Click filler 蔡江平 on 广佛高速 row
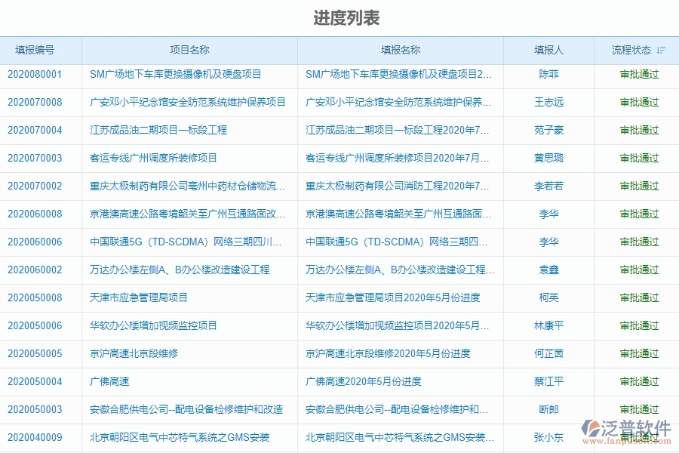This screenshot has height=453, width=679. click(x=548, y=381)
